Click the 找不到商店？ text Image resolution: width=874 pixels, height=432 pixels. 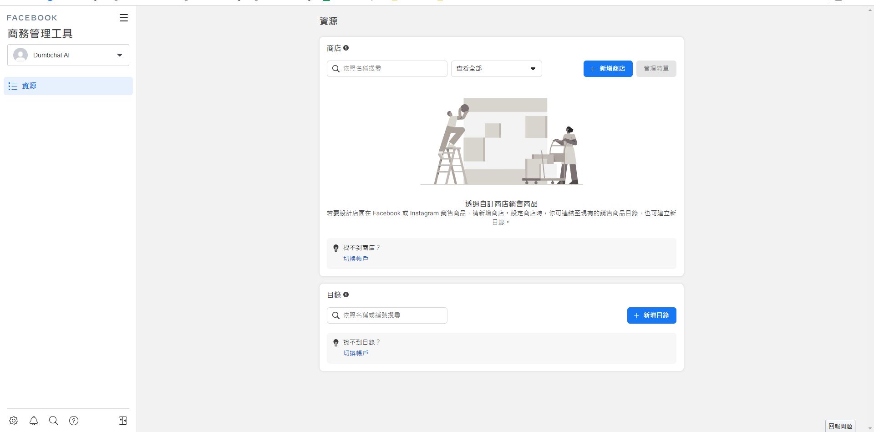tap(361, 248)
